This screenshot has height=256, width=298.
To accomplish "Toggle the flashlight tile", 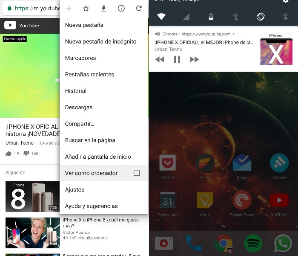I will pyautogui.click(x=236, y=17).
